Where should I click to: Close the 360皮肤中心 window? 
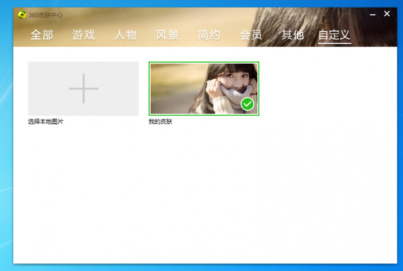[x=387, y=14]
